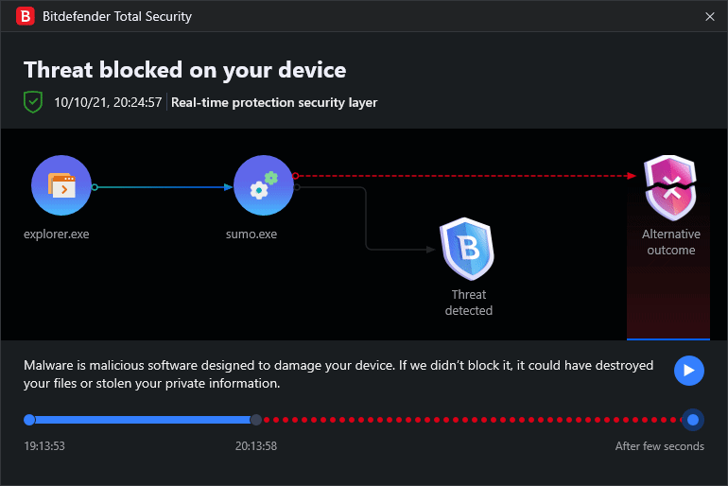Image resolution: width=728 pixels, height=486 pixels.
Task: Click the timeline start marker at 19:13:53
Action: [29, 420]
